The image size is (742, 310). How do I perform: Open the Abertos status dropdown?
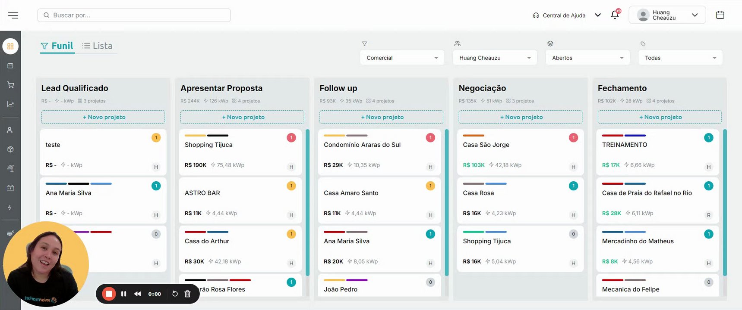coord(587,58)
